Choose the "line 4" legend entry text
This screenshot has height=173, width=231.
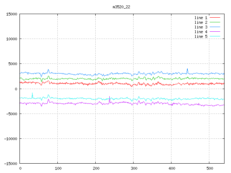[201, 32]
